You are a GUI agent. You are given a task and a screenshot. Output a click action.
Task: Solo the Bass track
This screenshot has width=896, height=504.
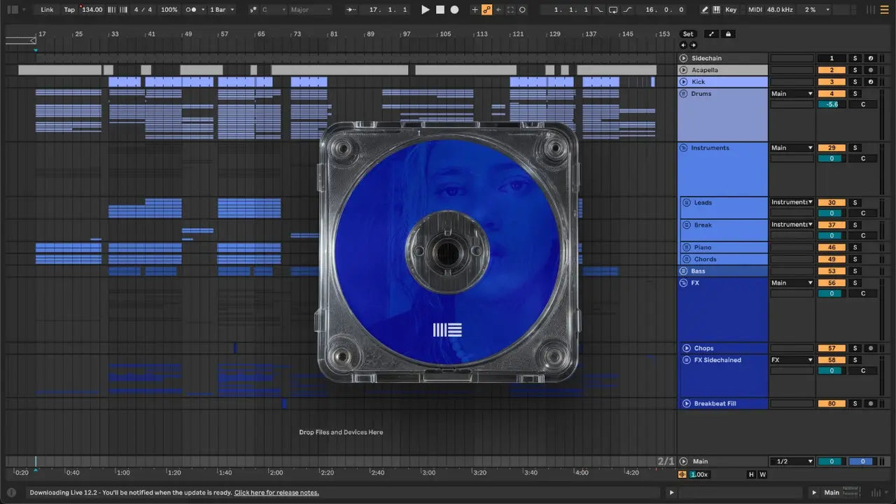pos(855,271)
